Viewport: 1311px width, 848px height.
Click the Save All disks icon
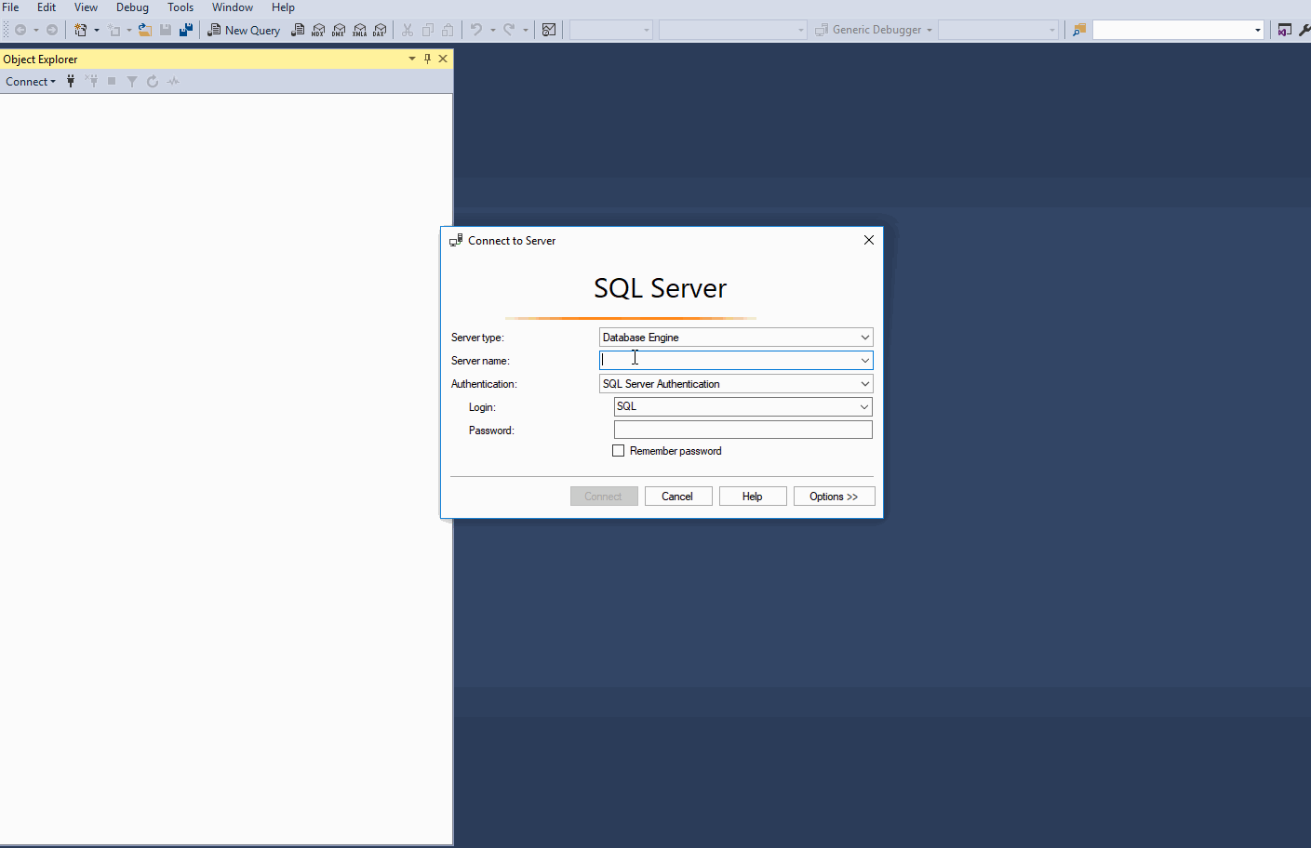(186, 30)
